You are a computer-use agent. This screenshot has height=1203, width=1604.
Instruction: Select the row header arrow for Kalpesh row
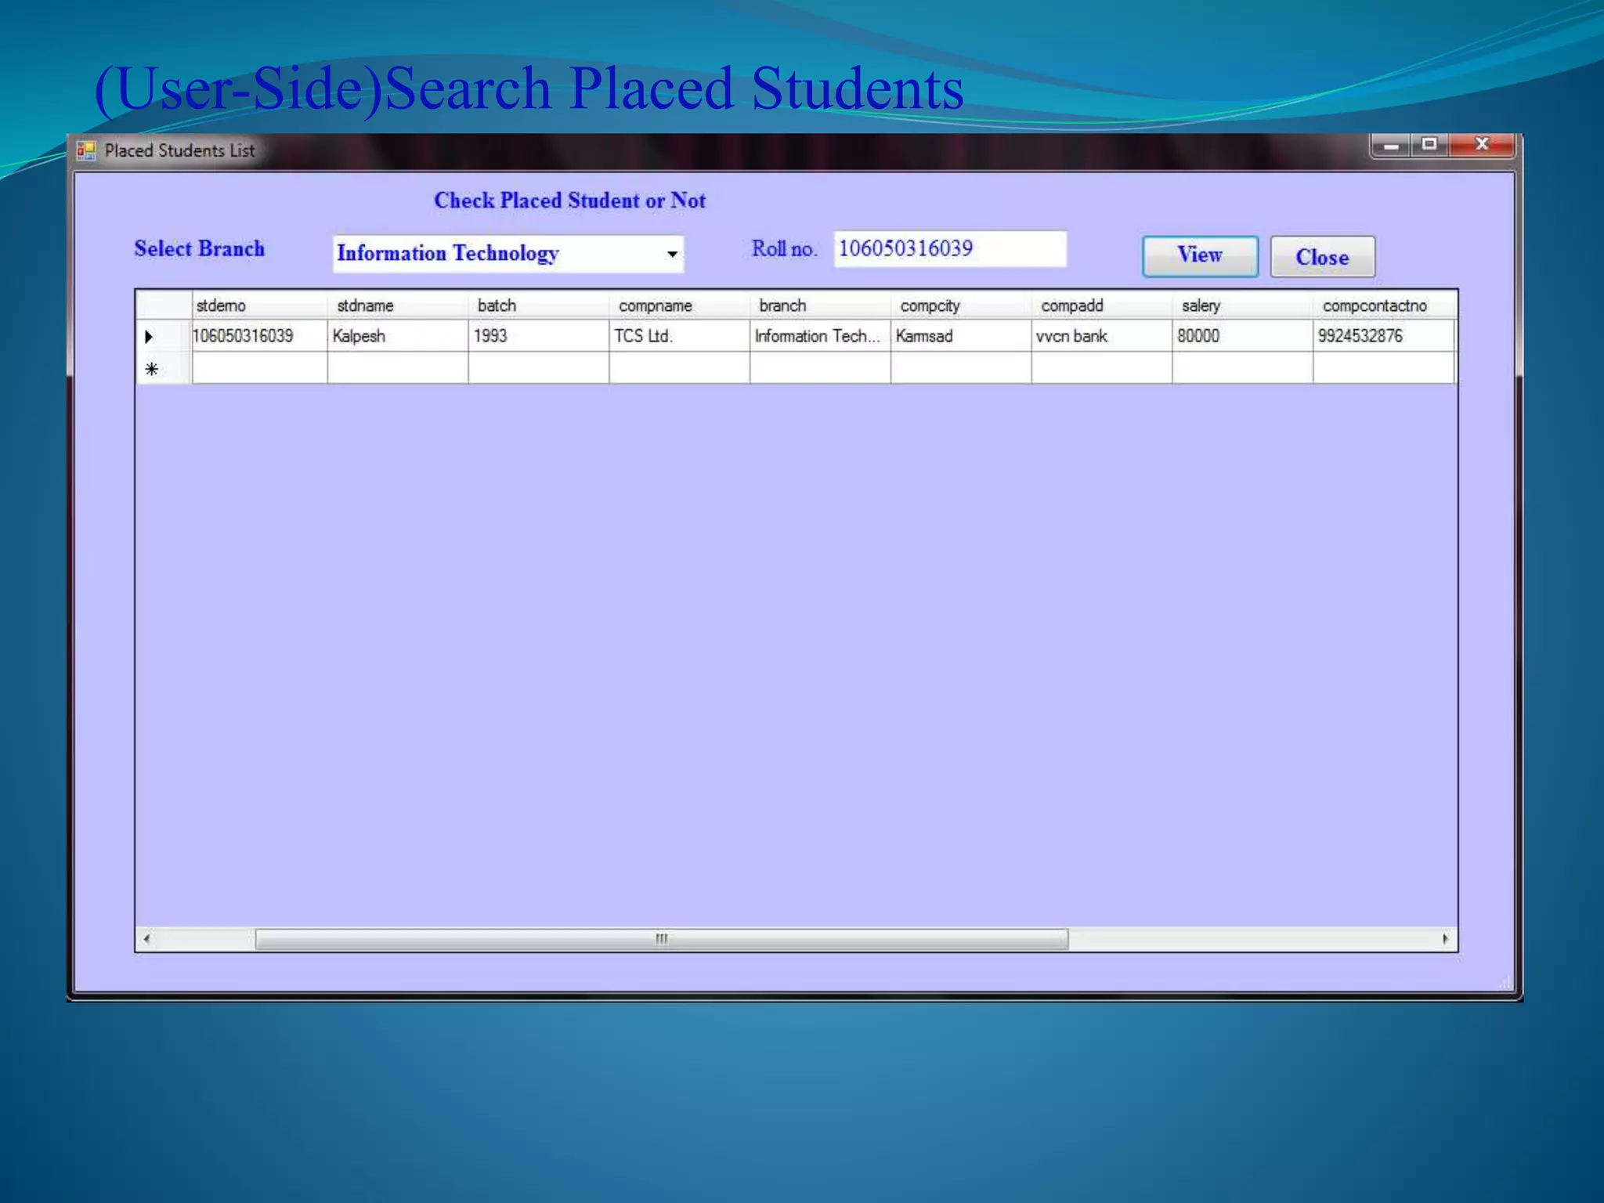[x=164, y=336]
